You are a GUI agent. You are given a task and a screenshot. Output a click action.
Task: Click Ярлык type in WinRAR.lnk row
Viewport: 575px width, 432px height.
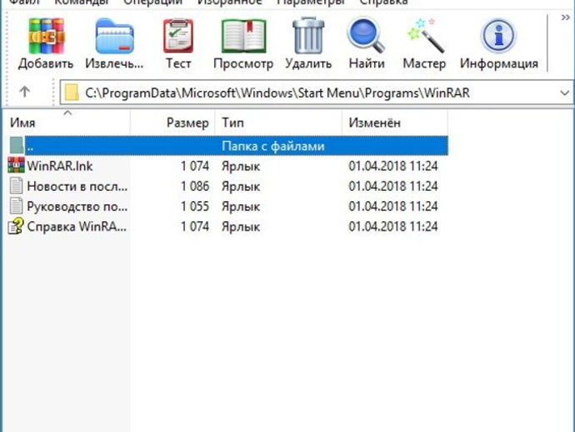point(241,166)
